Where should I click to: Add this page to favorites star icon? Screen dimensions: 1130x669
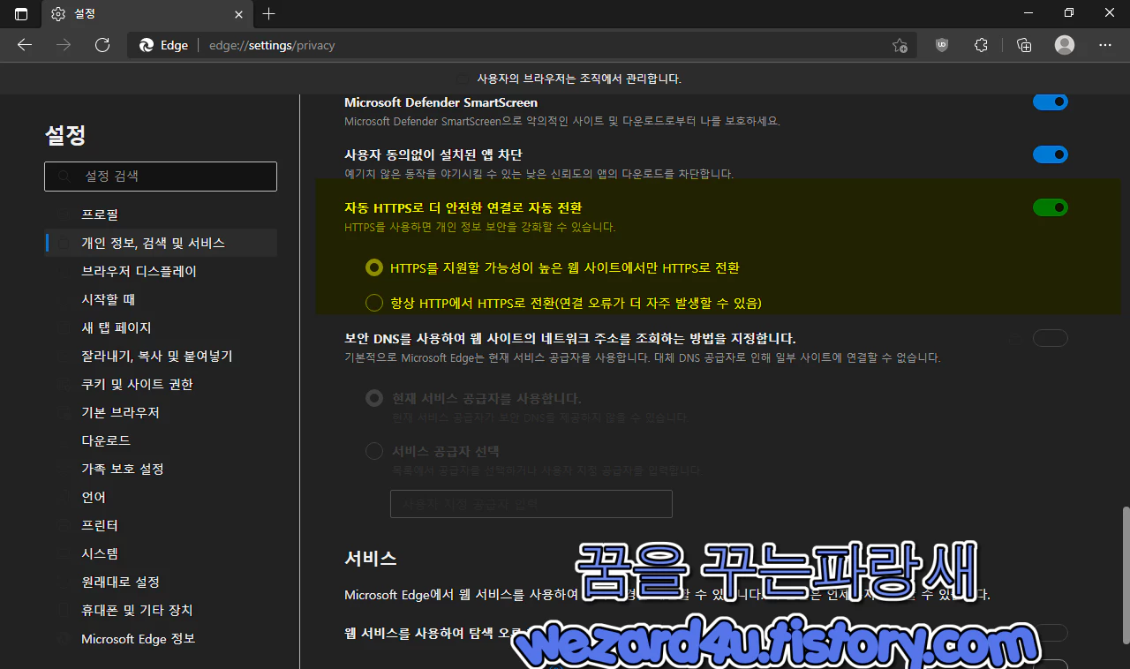(900, 45)
